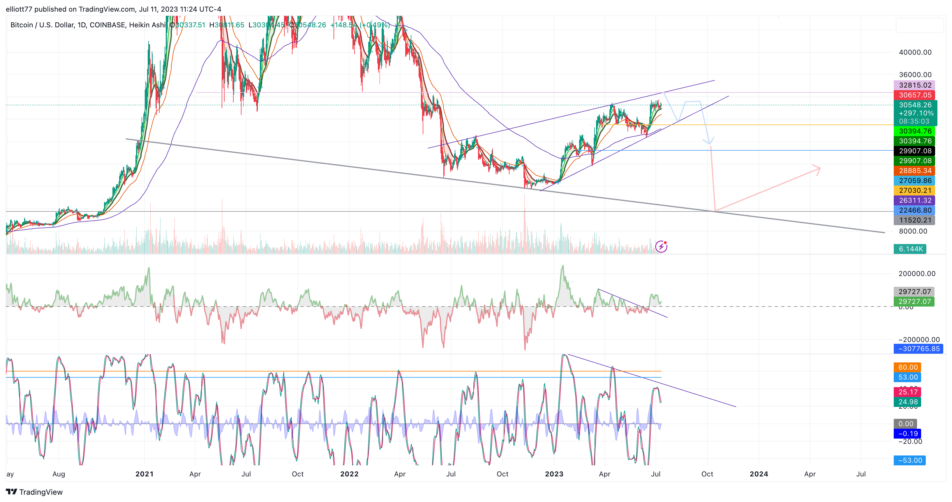
Task: Click the Aug label on time axis
Action: [59, 474]
